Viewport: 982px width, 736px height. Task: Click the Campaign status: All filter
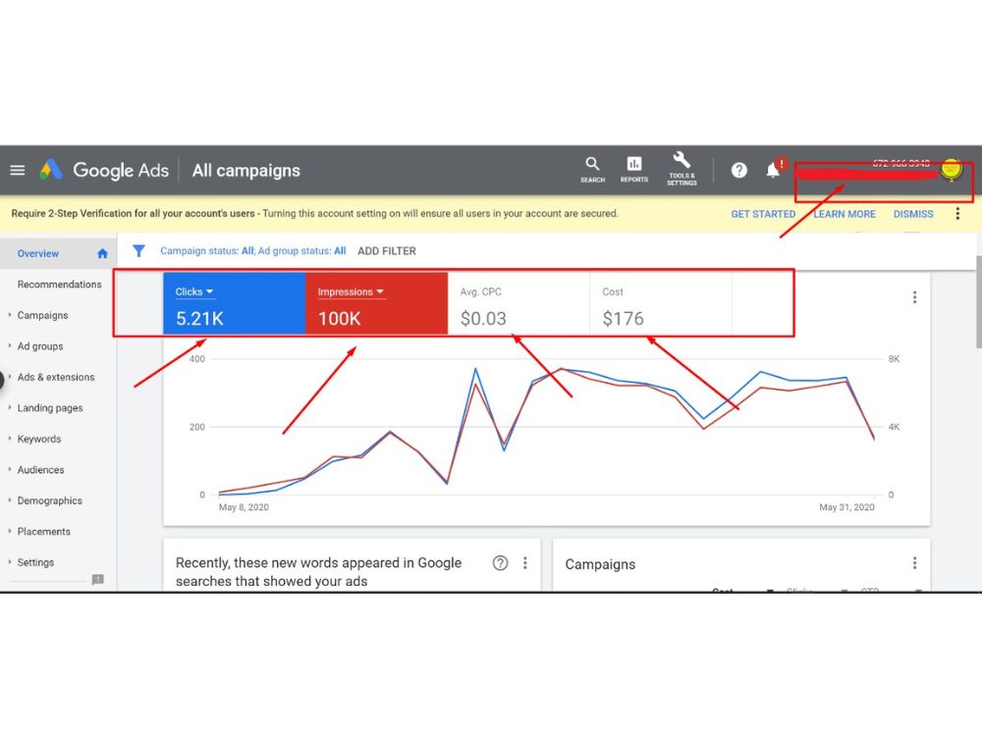[x=207, y=251]
